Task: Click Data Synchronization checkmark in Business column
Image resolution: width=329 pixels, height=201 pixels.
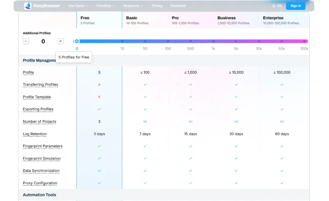Action: [236, 171]
